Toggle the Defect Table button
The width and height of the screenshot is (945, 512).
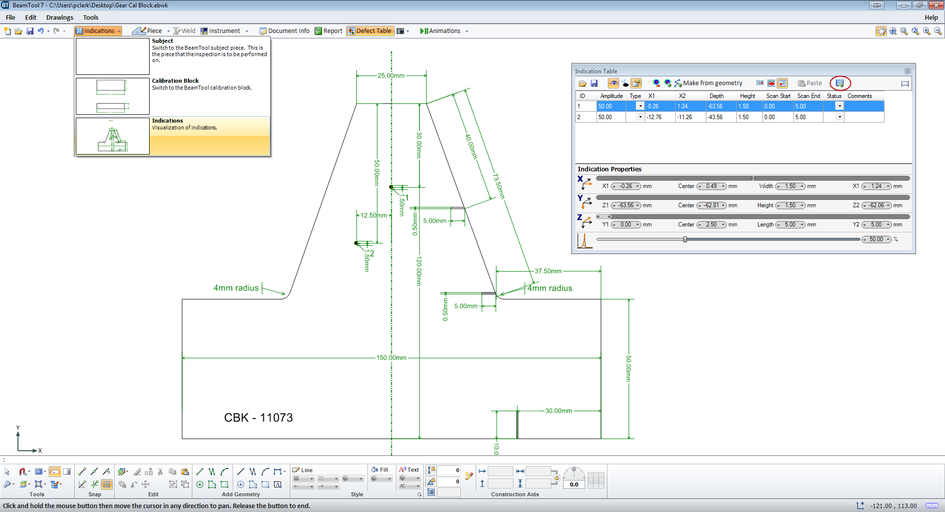[x=370, y=31]
